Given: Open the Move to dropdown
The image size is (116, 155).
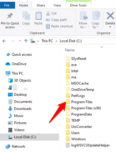Looking at the screenshot, I should click(x=83, y=20).
